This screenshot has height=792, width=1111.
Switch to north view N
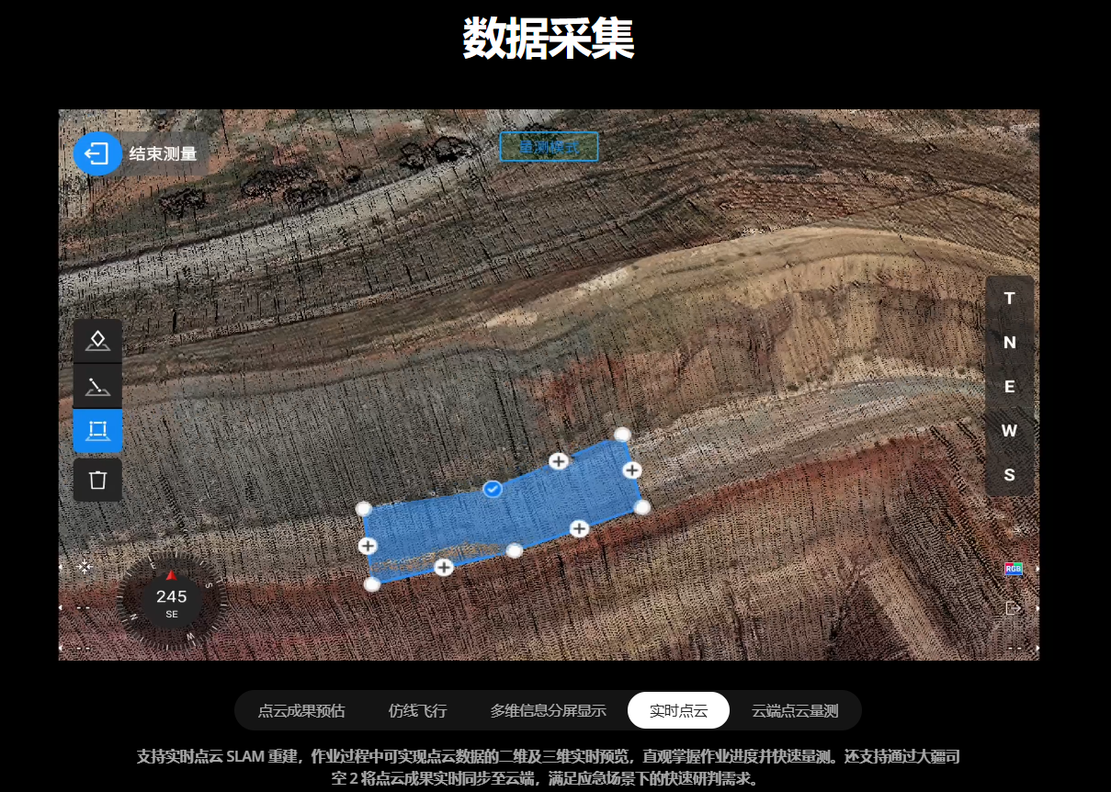pyautogui.click(x=1009, y=343)
